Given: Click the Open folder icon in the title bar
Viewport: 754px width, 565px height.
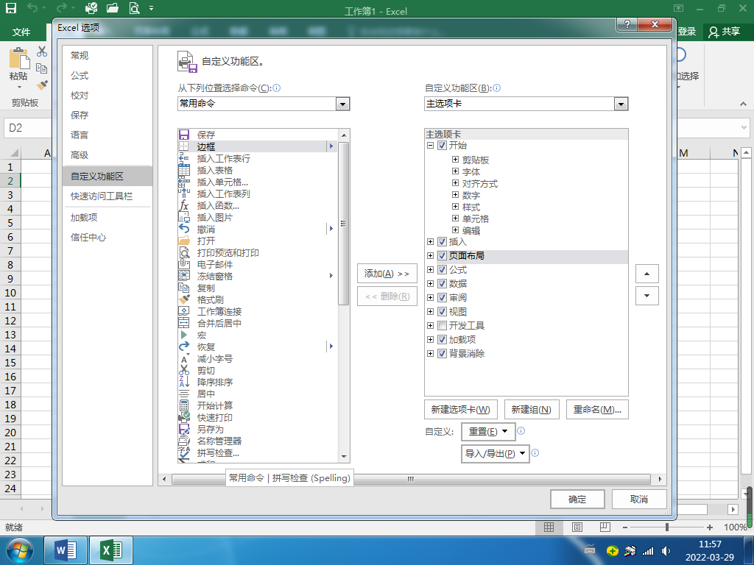Looking at the screenshot, I should [113, 8].
